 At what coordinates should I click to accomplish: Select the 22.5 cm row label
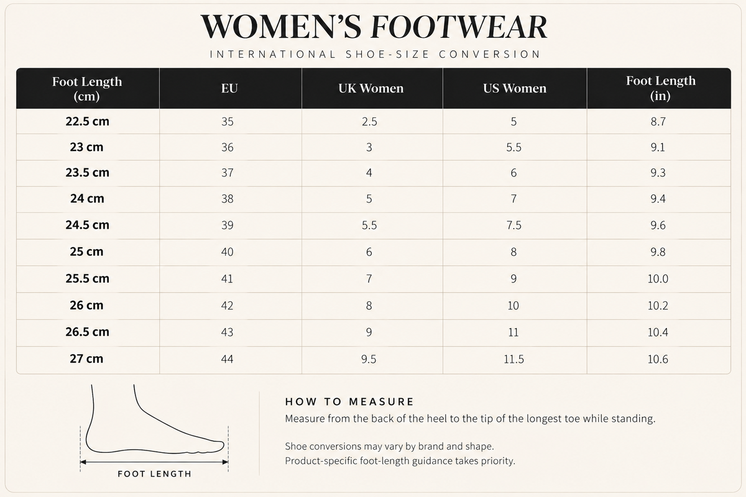87,122
